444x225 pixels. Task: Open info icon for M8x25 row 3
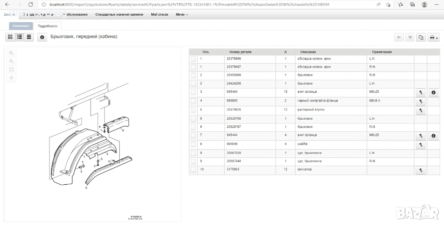[433, 92]
